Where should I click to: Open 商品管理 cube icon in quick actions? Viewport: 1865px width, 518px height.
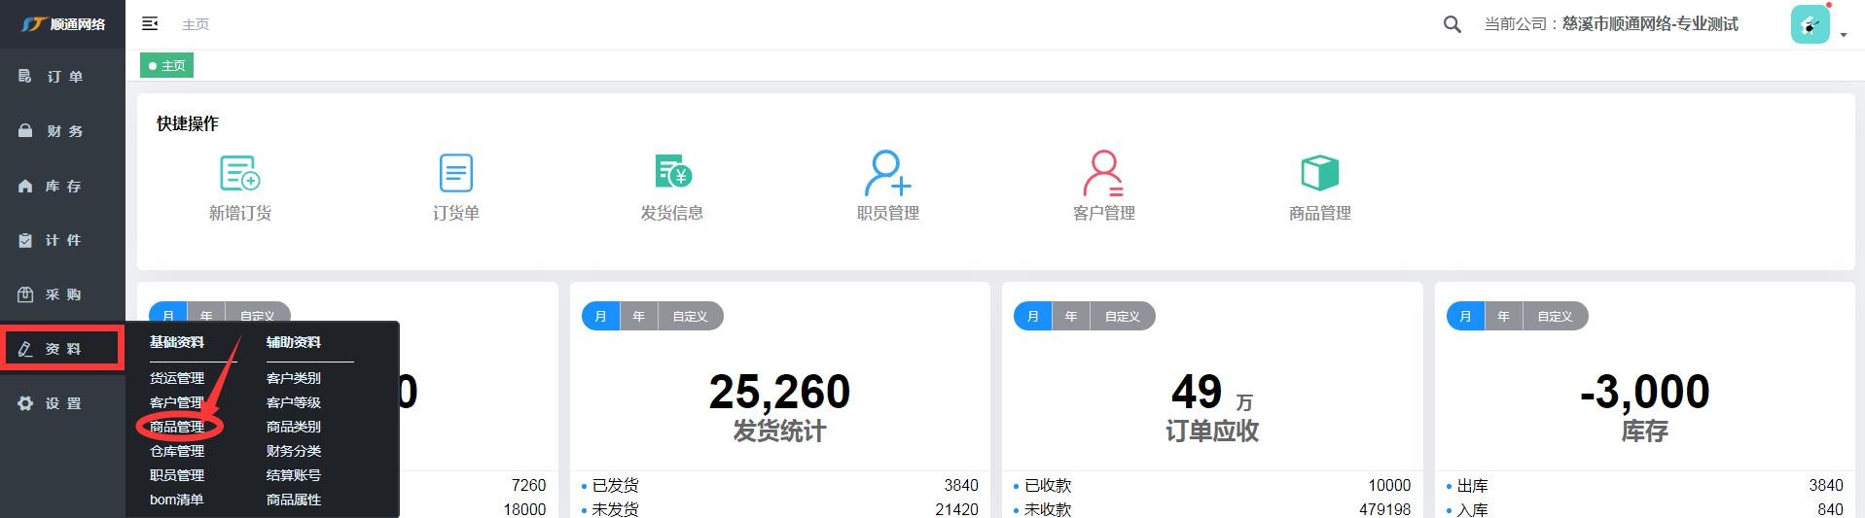click(1319, 174)
